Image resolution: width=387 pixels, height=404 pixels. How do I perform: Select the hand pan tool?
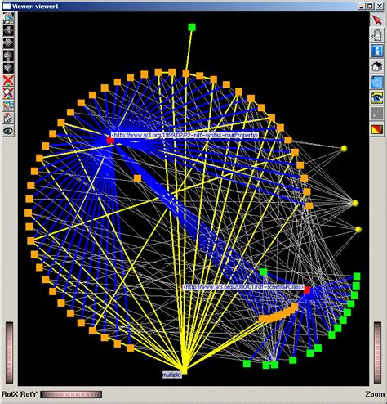(377, 35)
